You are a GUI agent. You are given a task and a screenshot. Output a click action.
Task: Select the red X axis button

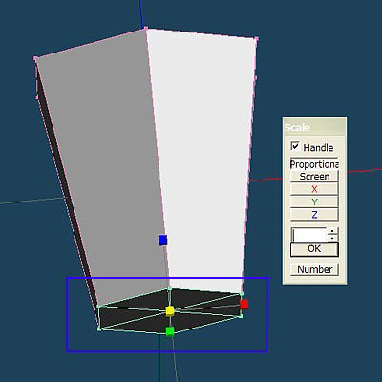coord(314,189)
